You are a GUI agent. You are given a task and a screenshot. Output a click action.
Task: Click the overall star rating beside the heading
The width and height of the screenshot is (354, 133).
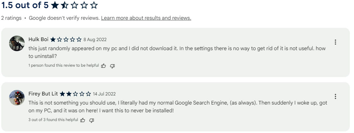click(74, 6)
